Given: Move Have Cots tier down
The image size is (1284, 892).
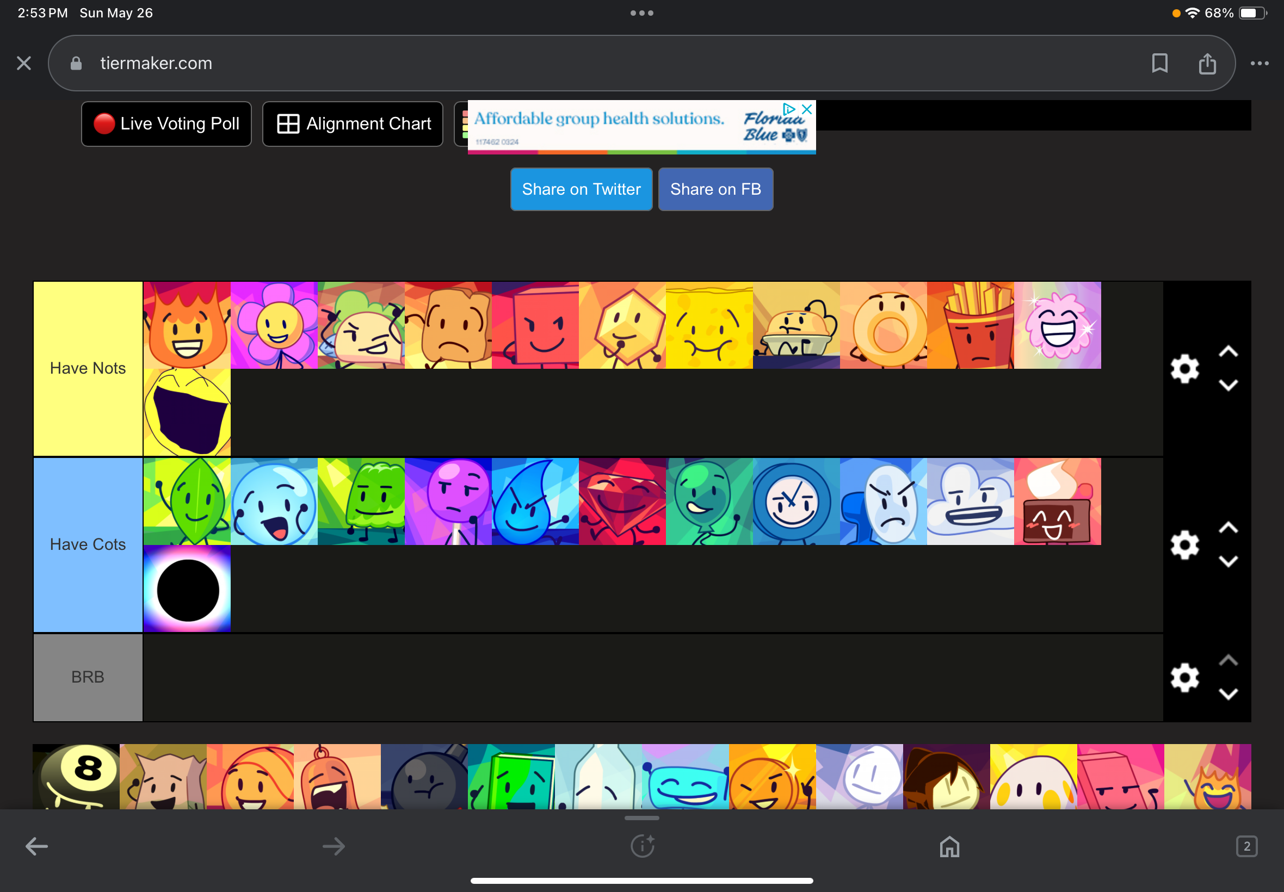Looking at the screenshot, I should pos(1227,561).
